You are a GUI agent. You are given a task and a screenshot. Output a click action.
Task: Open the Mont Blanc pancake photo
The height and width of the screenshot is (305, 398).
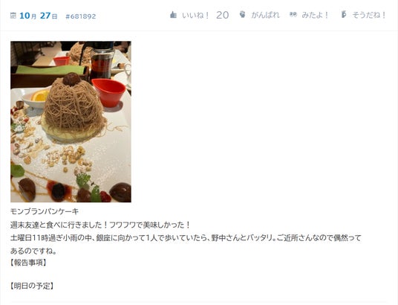point(71,121)
